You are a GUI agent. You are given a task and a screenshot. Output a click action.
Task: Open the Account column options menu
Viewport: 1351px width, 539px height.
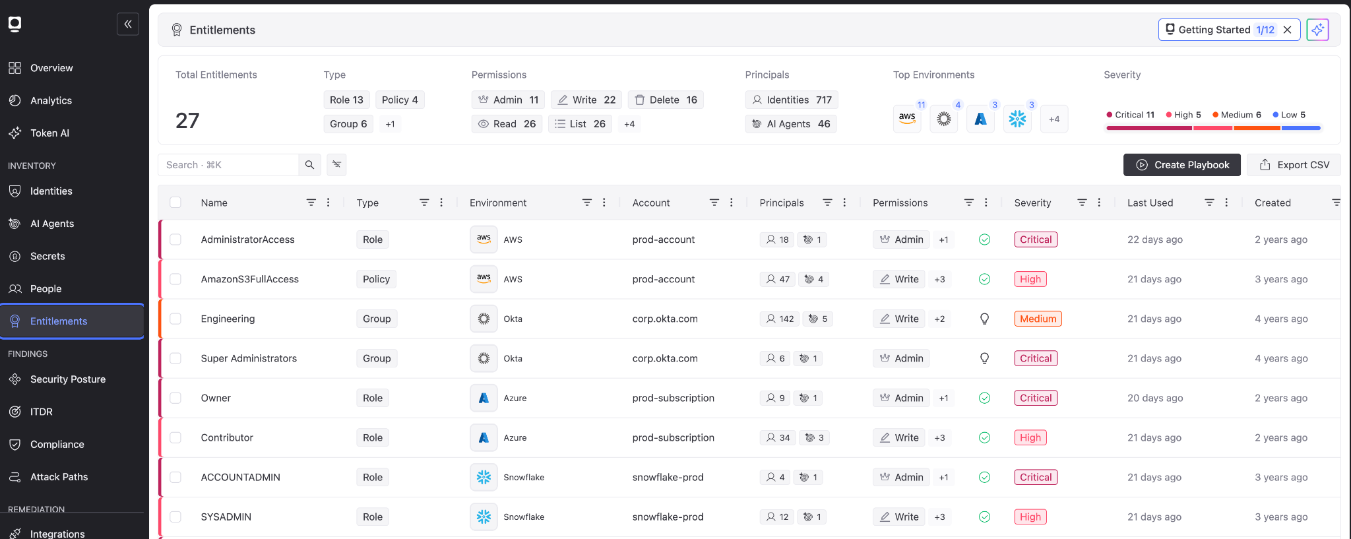pyautogui.click(x=731, y=203)
